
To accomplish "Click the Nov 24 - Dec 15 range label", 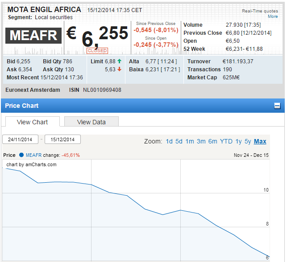I will click(x=251, y=155).
